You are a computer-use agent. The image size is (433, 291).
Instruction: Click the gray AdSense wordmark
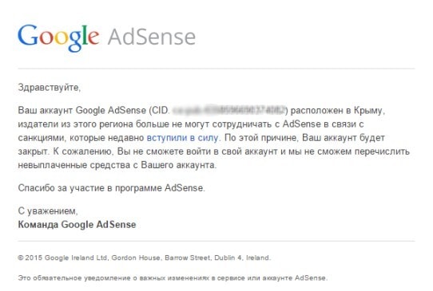[x=152, y=37]
